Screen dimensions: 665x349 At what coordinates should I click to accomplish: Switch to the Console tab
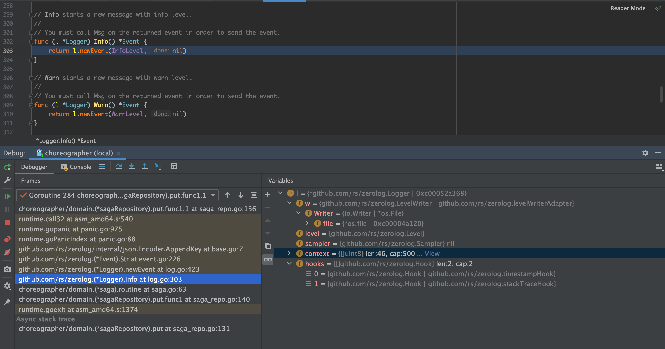pos(80,167)
